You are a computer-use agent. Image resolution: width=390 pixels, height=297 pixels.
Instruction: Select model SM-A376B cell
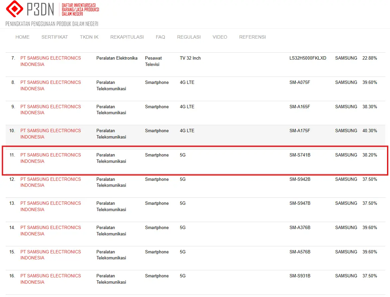tap(300, 228)
